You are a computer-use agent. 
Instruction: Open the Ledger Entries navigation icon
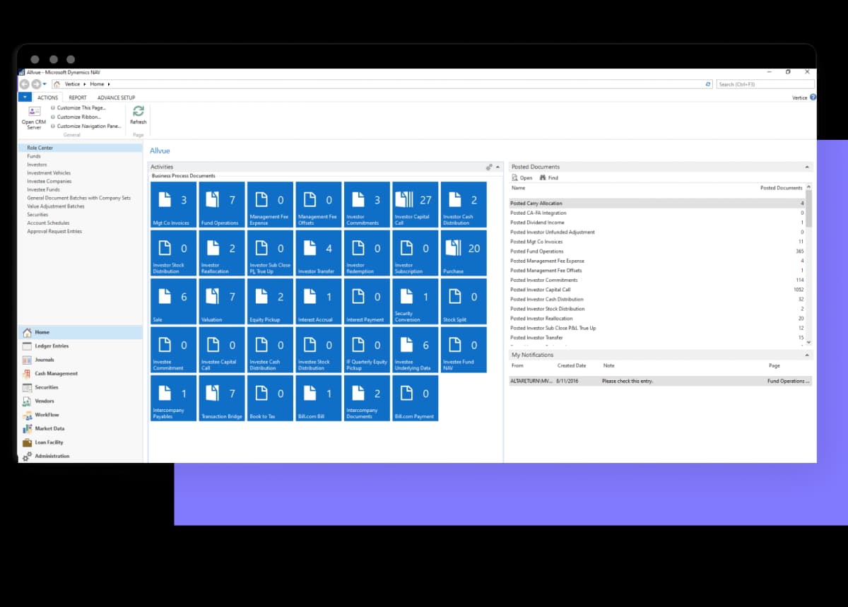click(28, 346)
